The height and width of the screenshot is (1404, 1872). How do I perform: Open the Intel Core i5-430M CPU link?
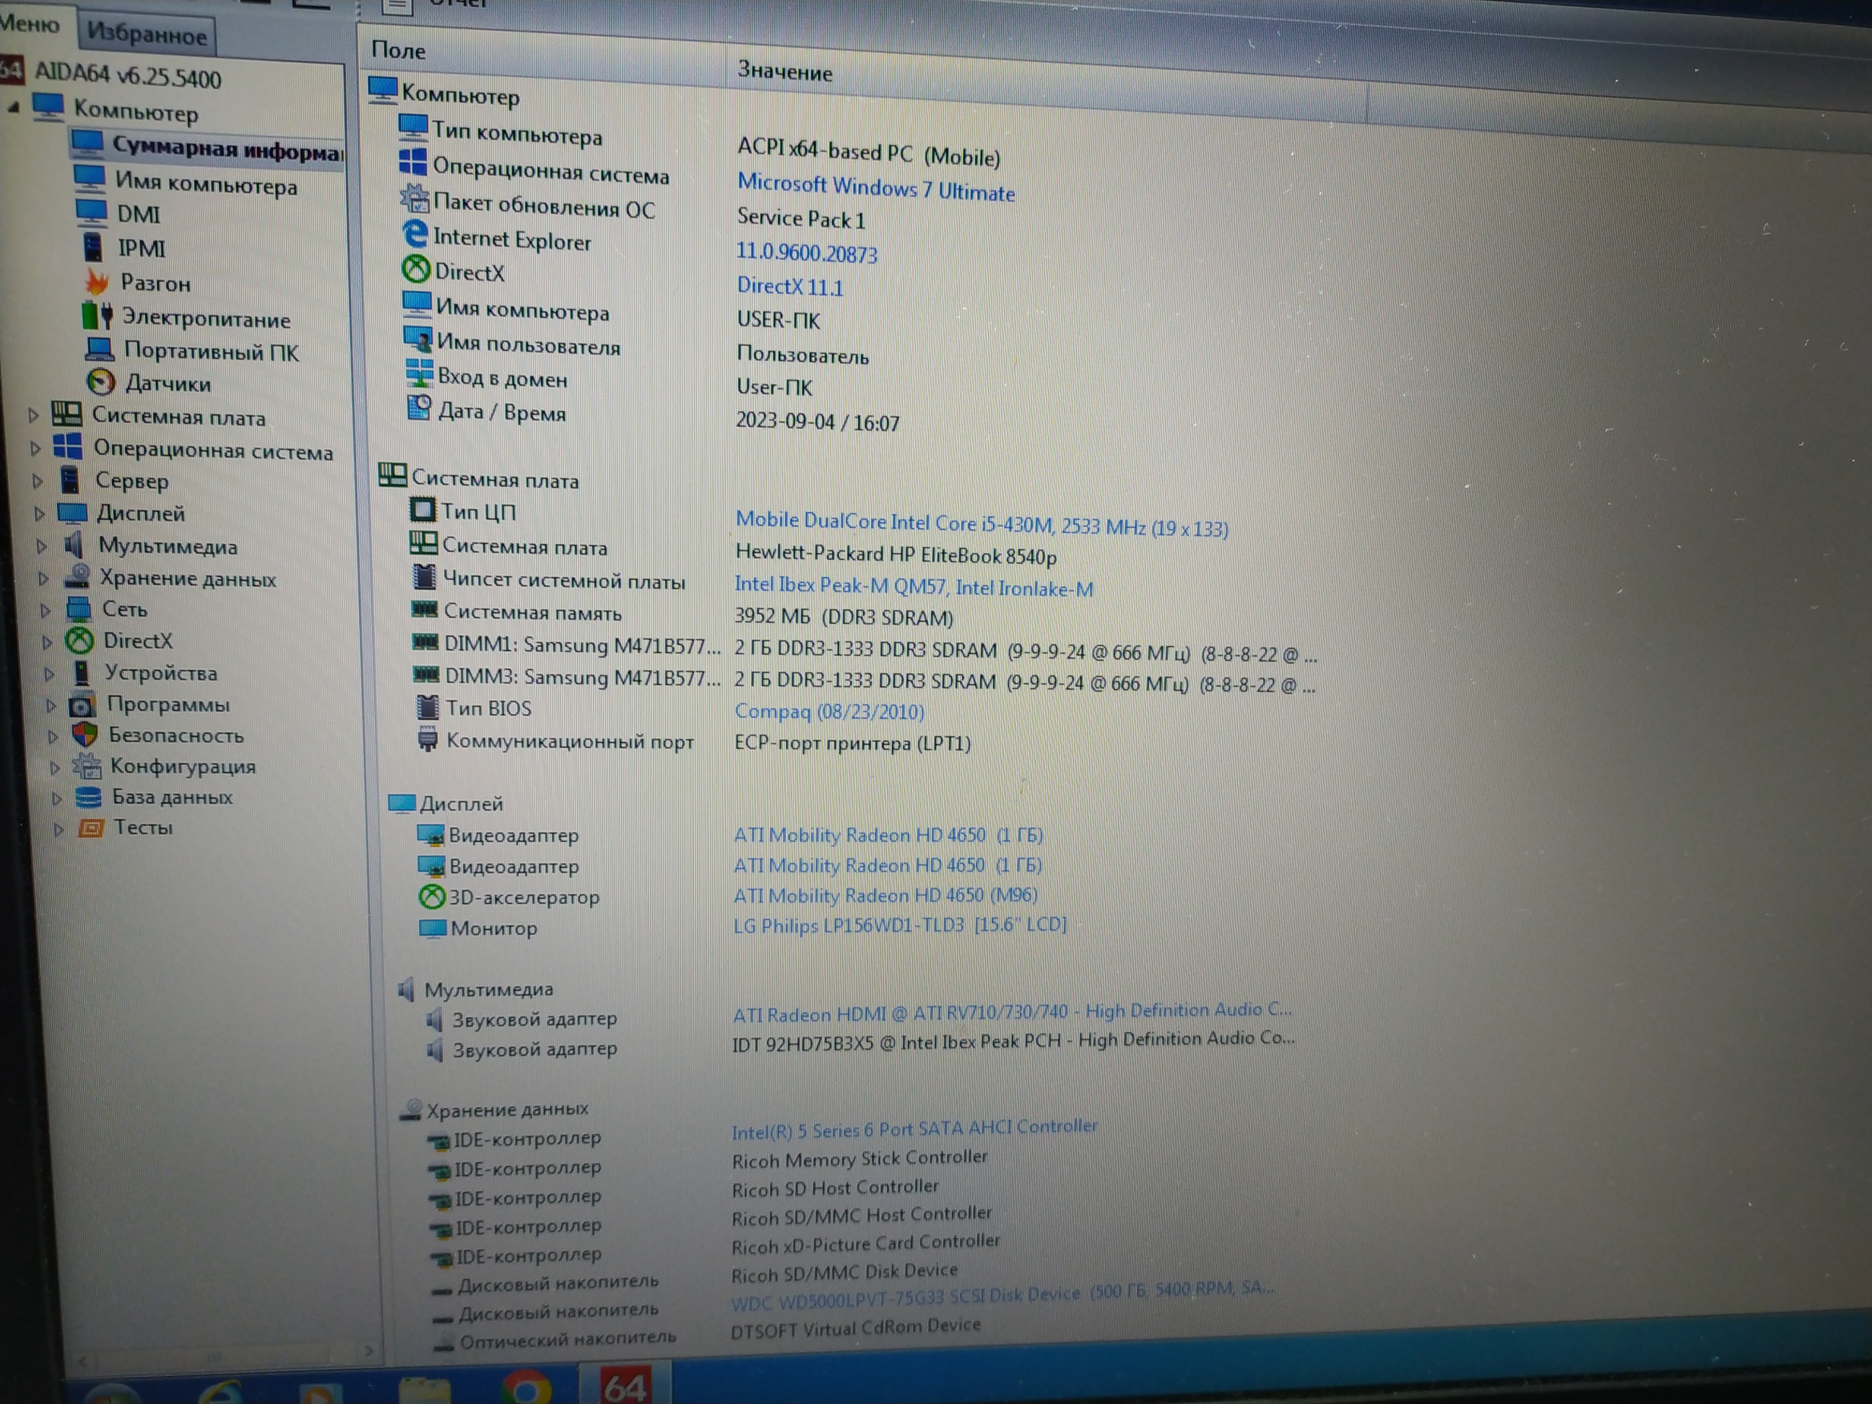tap(981, 524)
